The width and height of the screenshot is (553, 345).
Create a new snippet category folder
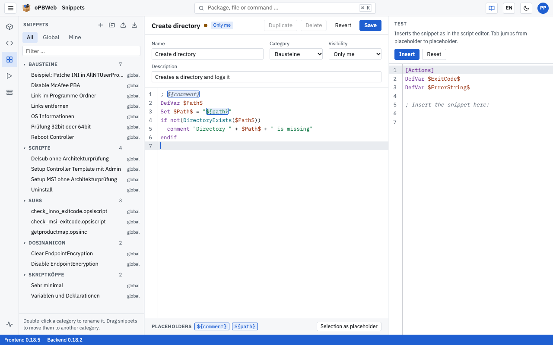coord(112,25)
